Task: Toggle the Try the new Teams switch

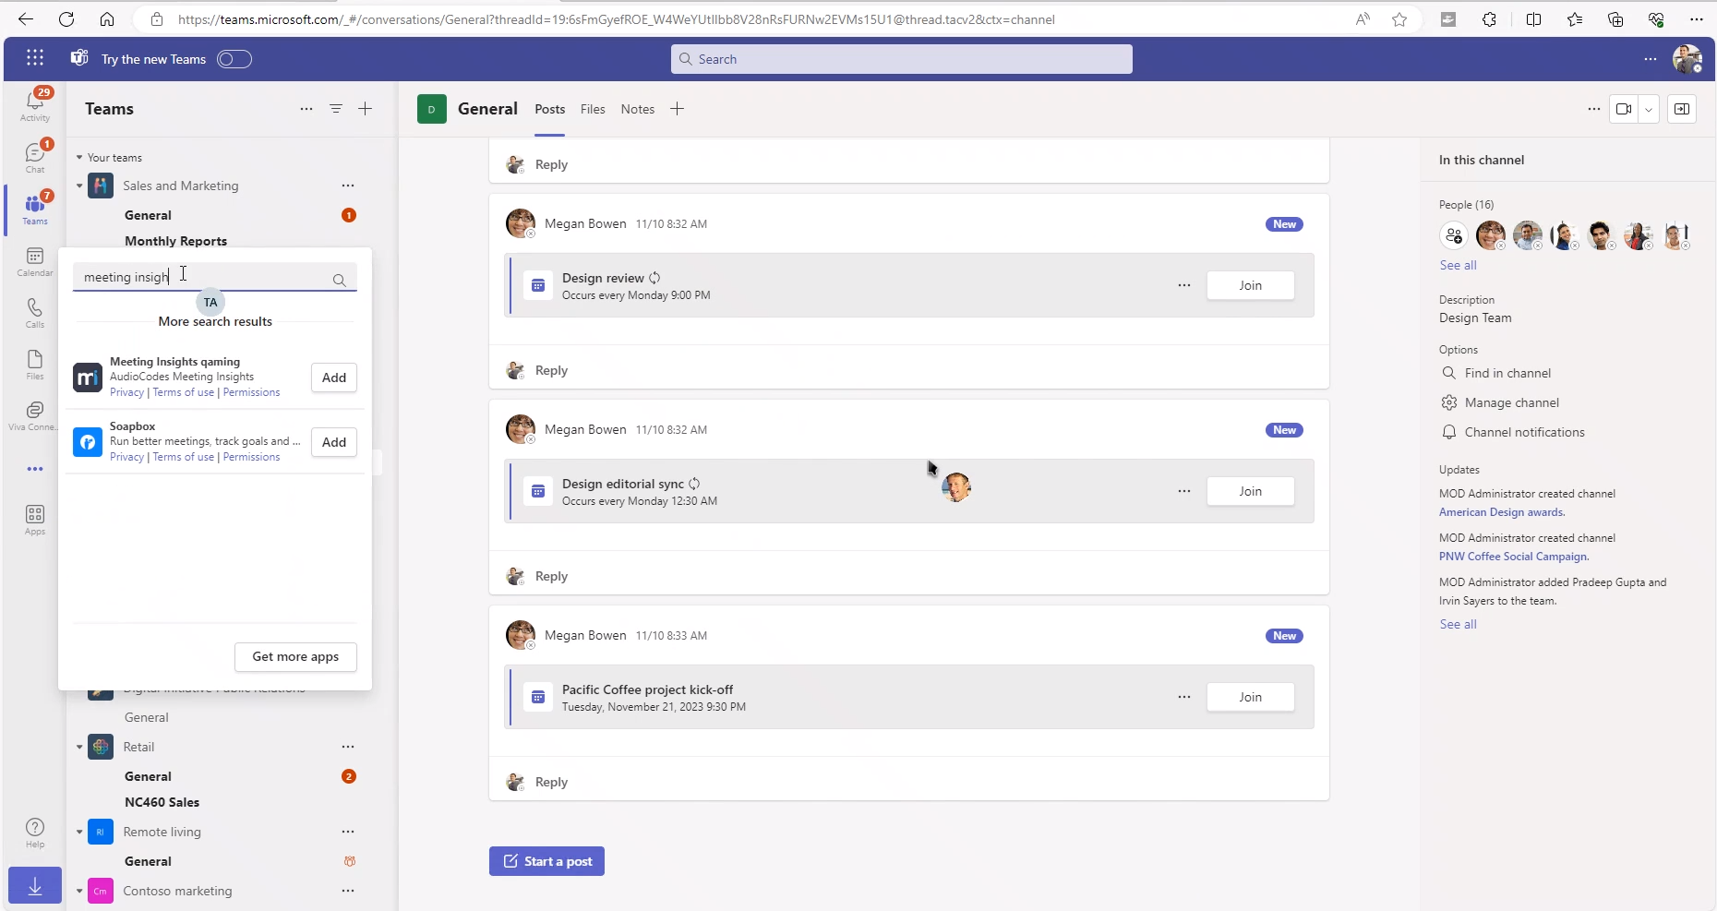Action: click(234, 59)
